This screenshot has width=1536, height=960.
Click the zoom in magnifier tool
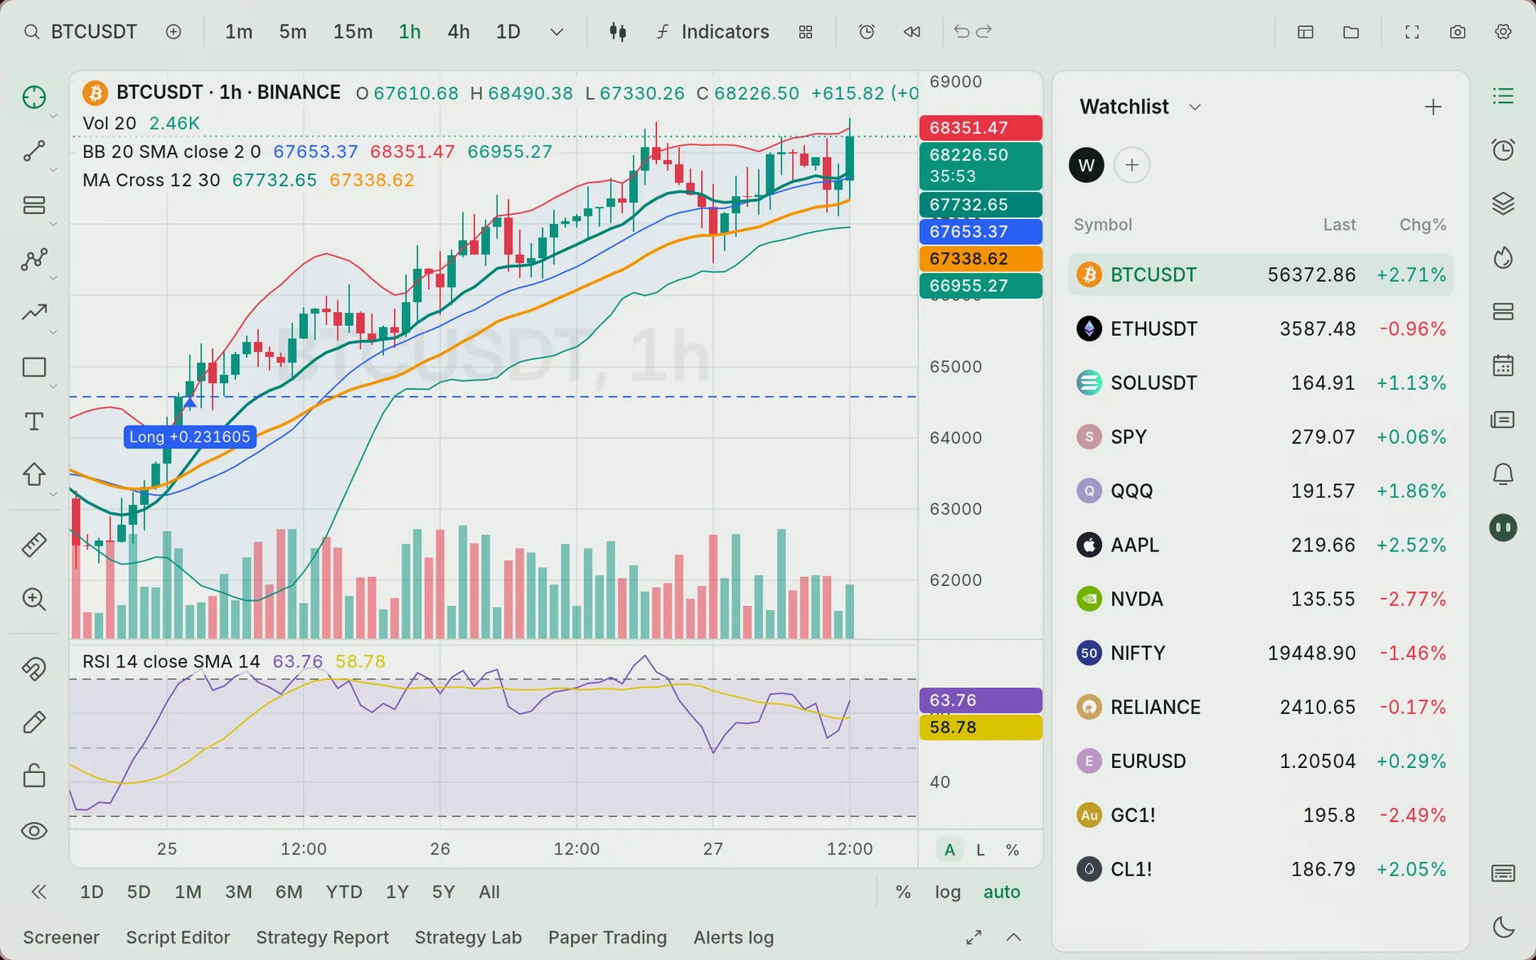34,599
